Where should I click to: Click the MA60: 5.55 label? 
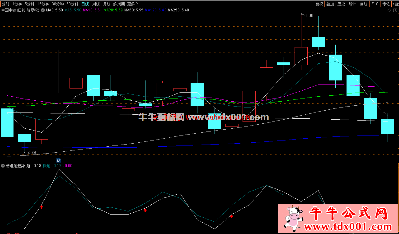[x=134, y=10]
